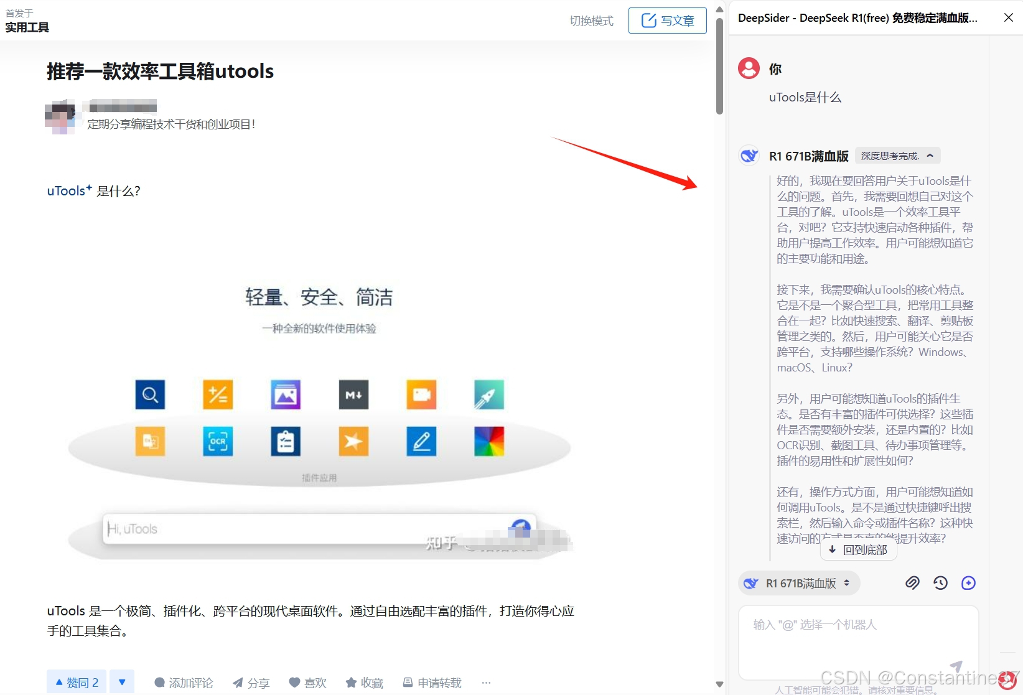
Task: Click the attachment paperclip icon
Action: 912,583
